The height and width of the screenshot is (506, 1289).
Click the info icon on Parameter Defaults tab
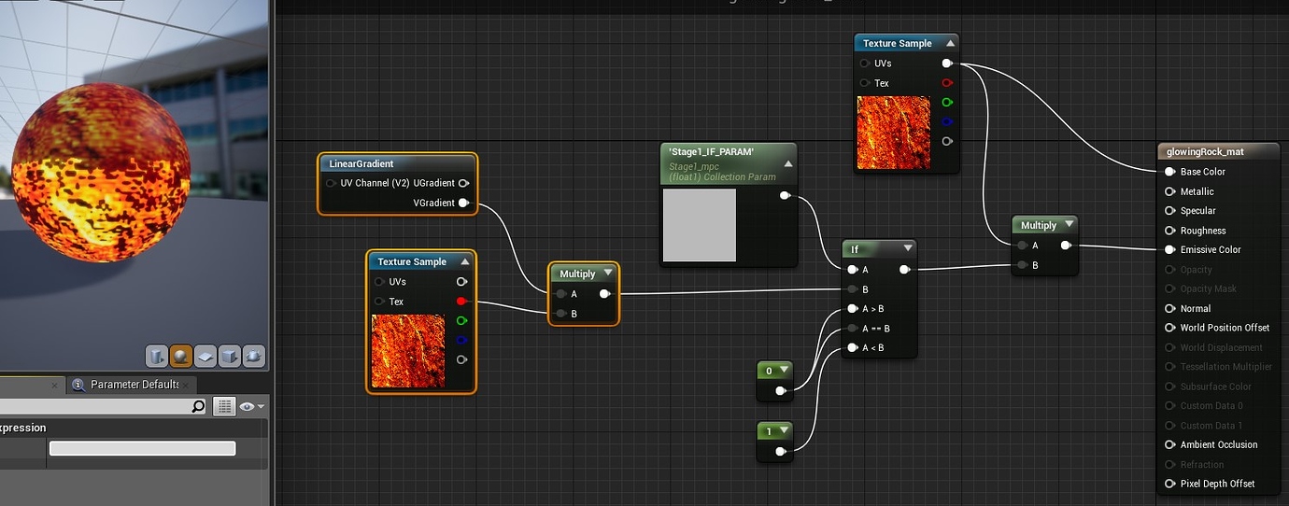tap(78, 385)
